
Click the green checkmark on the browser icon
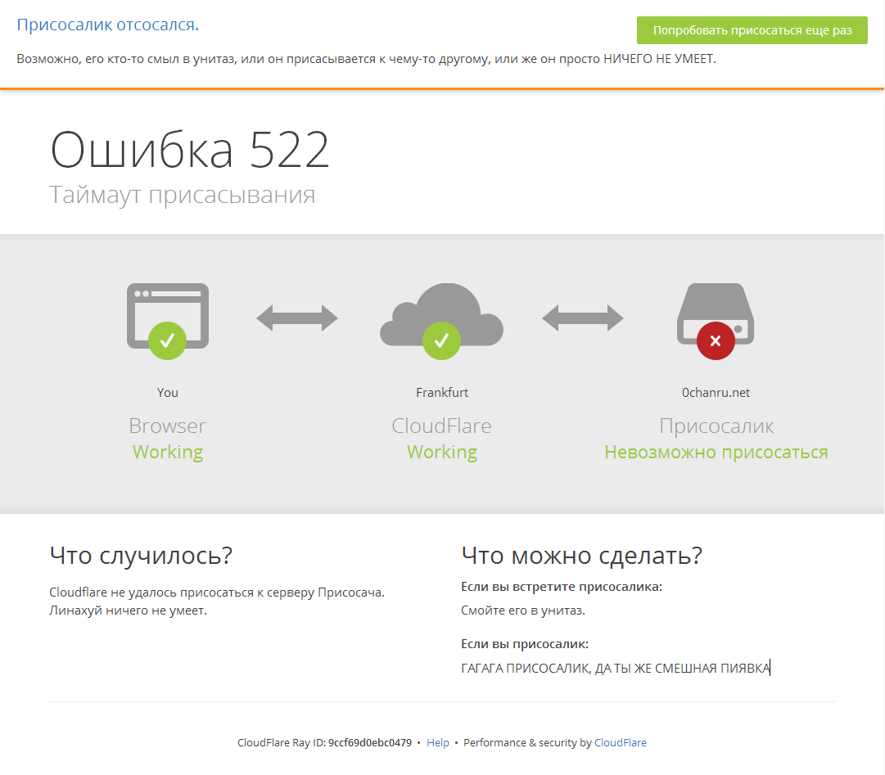point(167,339)
